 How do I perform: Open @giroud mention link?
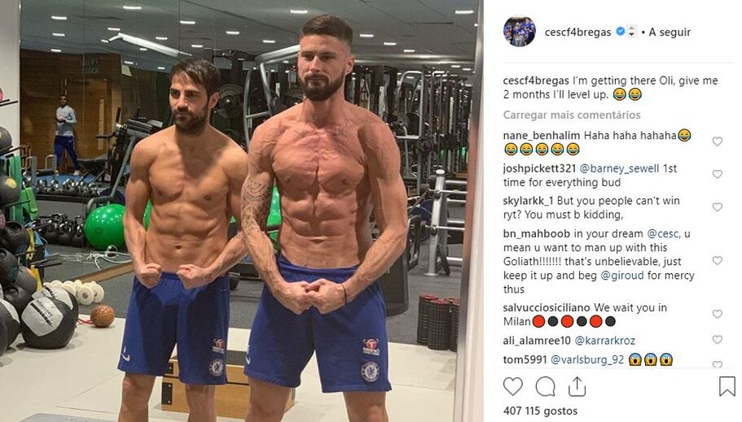621,275
